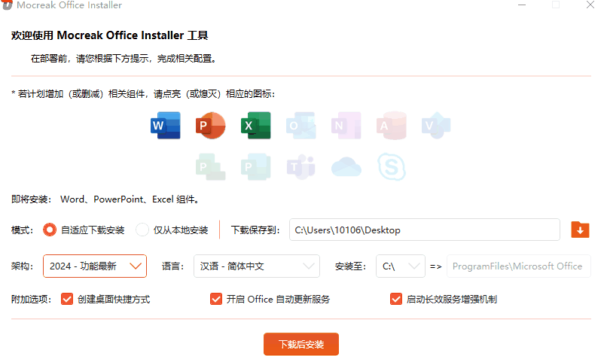604x356 pixels.
Task: Open the 语言 dropdown showing 汉语 - 简体中文
Action: [x=257, y=266]
